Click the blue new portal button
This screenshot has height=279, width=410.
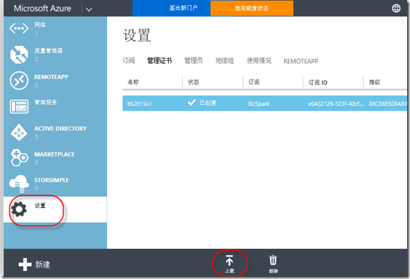point(172,8)
